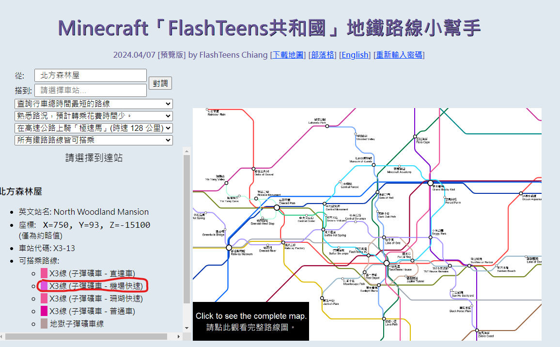
Task: Click the Museum of iLands station node
Action: pos(373,165)
